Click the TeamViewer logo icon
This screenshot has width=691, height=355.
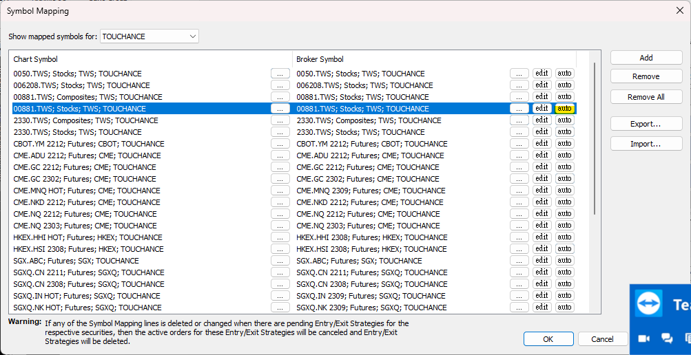click(x=649, y=304)
